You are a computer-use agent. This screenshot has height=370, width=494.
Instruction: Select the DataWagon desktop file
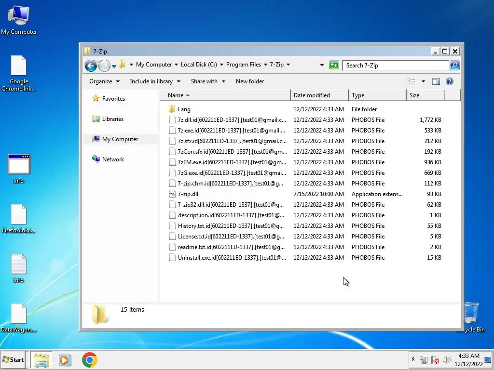click(x=19, y=318)
